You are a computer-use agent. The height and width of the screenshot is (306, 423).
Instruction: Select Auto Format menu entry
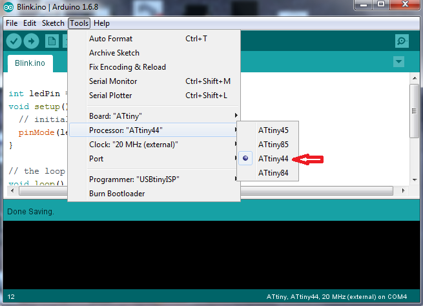(154, 39)
